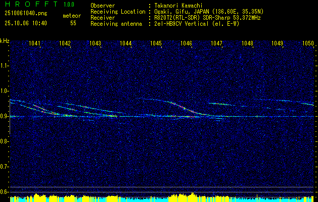This screenshot has height=202, width=318.
Task: Click the 1046 time axis marker
Action: (186, 43)
